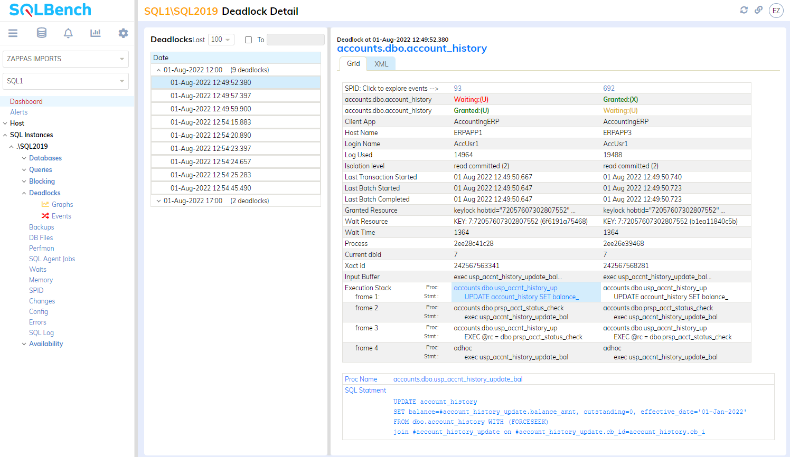
Task: Expand the Availability tree node
Action: 24,344
